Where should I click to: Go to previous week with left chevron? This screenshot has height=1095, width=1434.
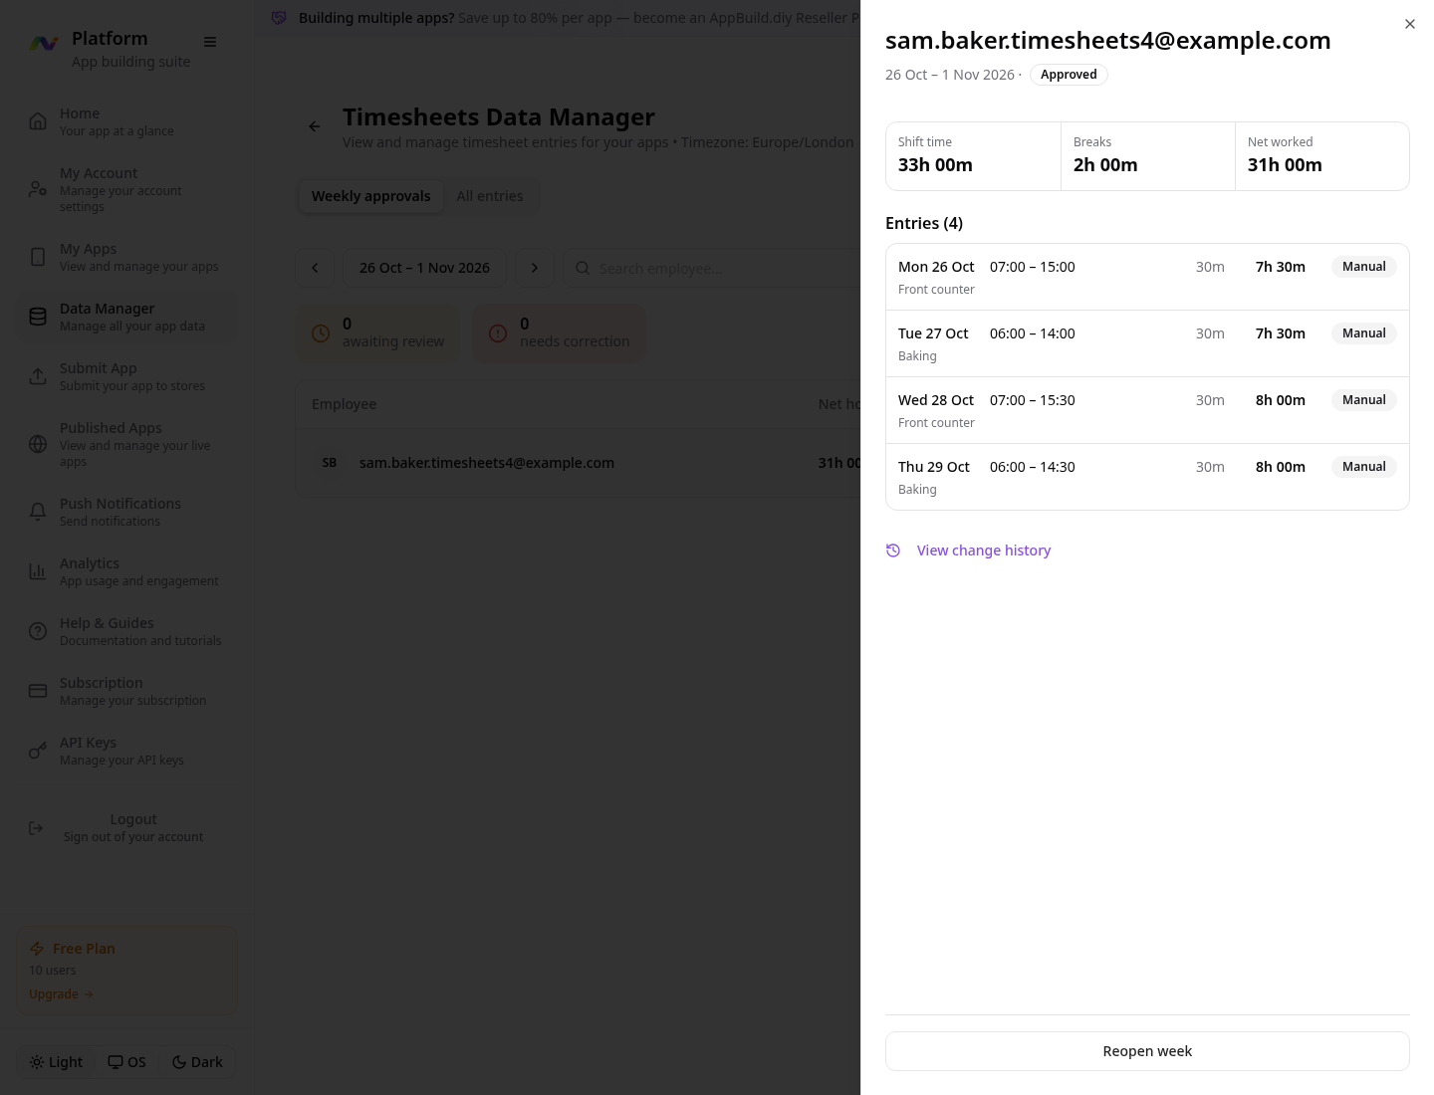point(315,268)
